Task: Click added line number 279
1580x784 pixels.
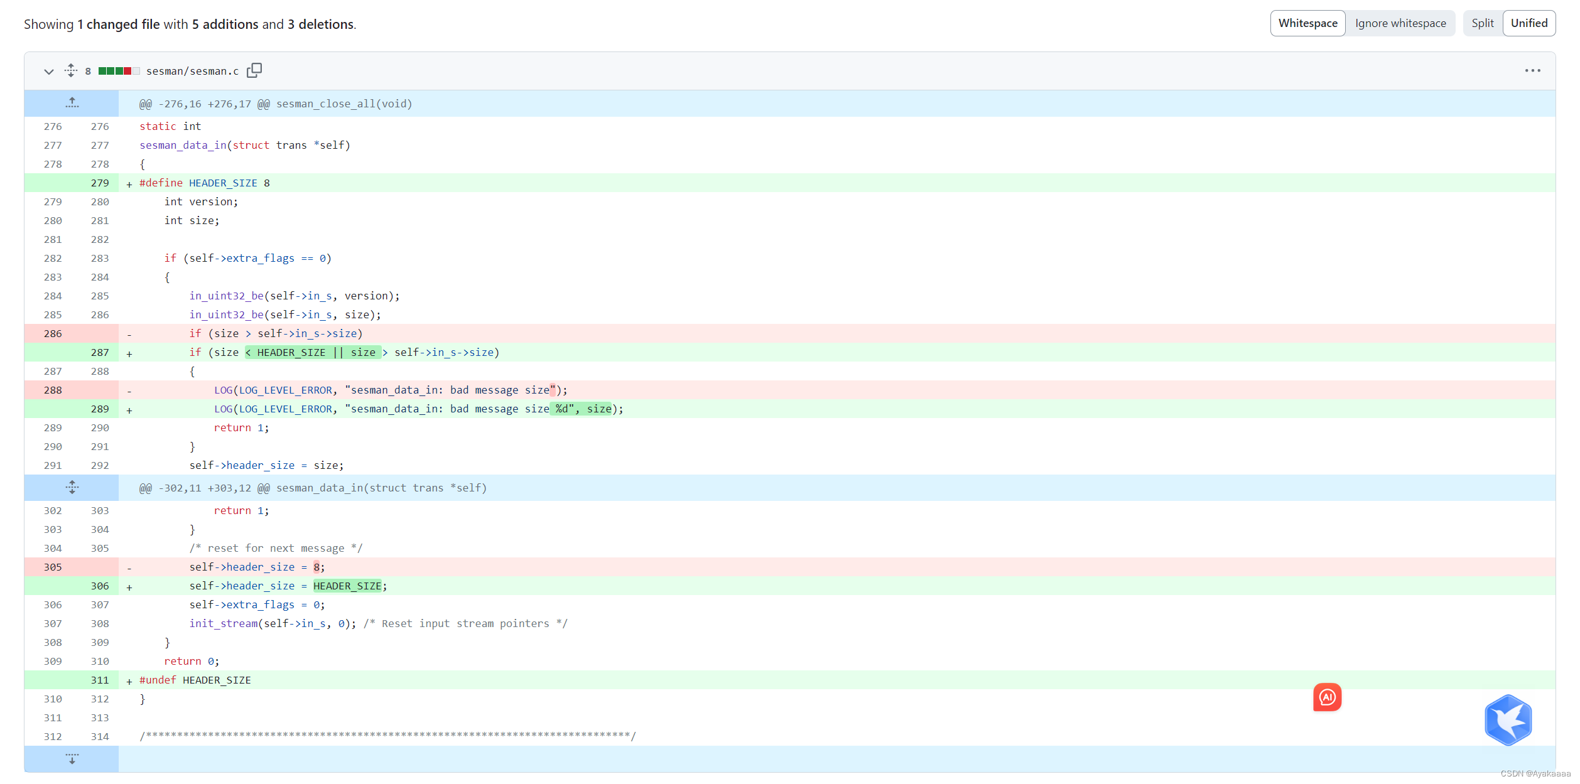Action: pyautogui.click(x=99, y=183)
